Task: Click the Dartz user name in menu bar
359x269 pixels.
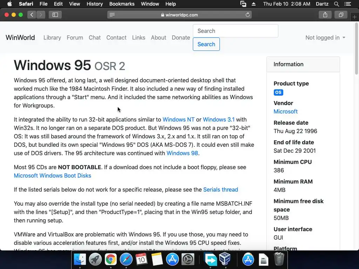Action: (x=322, y=4)
